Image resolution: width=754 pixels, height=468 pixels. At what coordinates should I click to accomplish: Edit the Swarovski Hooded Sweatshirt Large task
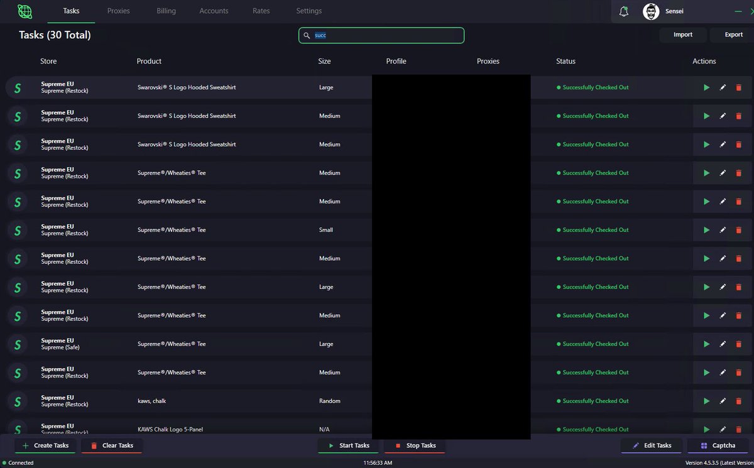pyautogui.click(x=723, y=88)
